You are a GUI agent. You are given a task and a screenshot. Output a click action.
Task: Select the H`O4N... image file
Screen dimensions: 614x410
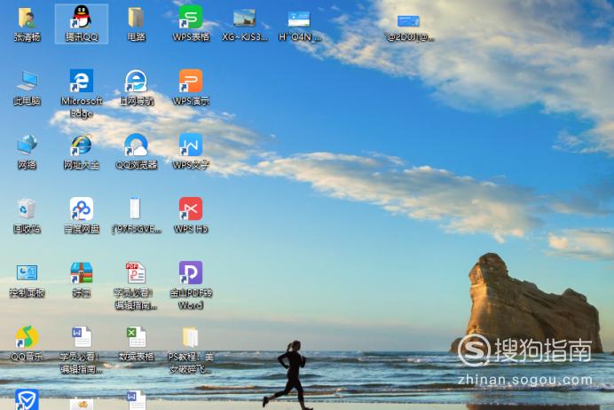pos(299,19)
